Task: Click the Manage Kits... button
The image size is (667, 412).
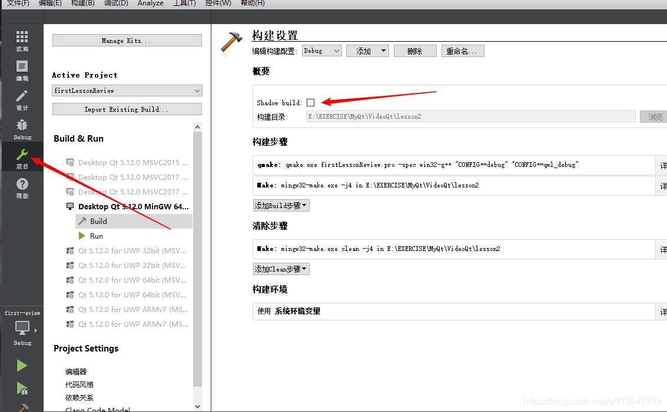Action: pyautogui.click(x=127, y=41)
